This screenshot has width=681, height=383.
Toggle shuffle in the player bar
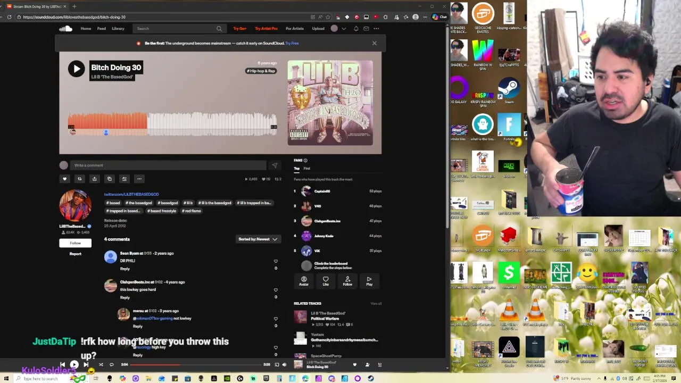pyautogui.click(x=101, y=365)
